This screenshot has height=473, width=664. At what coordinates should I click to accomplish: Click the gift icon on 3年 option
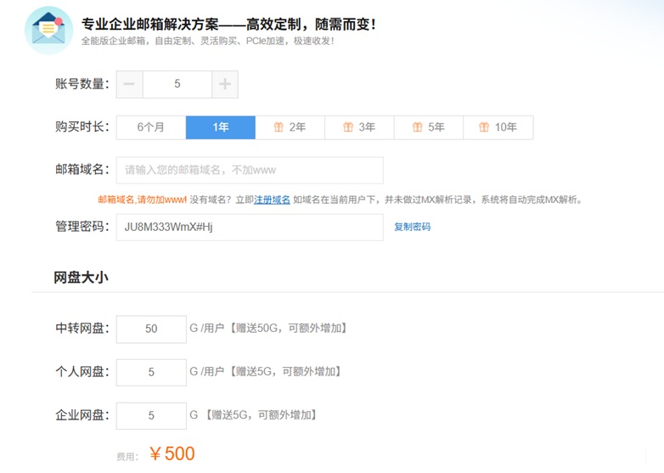(x=348, y=127)
